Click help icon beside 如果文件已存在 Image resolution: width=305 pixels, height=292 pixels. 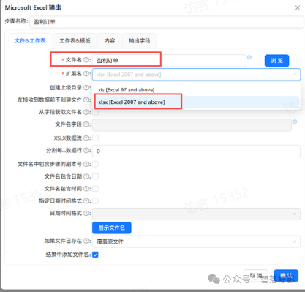[x=86, y=241]
